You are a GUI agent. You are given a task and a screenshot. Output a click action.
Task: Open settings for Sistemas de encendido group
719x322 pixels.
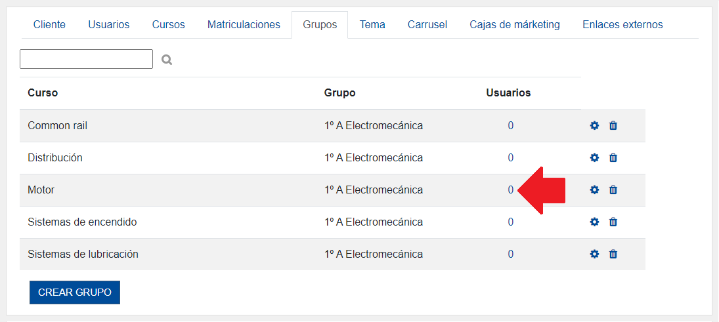(x=594, y=222)
